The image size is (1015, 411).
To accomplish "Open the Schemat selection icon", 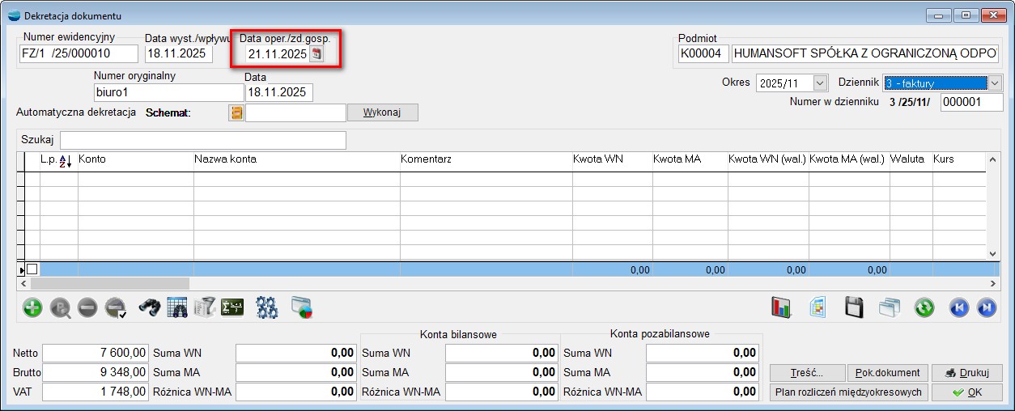I will [236, 112].
